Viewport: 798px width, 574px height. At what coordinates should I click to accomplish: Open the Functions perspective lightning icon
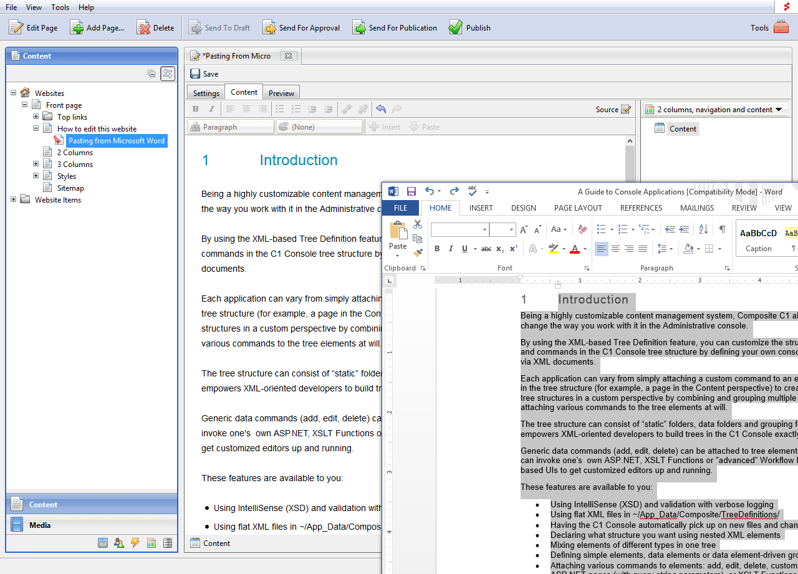(x=135, y=543)
